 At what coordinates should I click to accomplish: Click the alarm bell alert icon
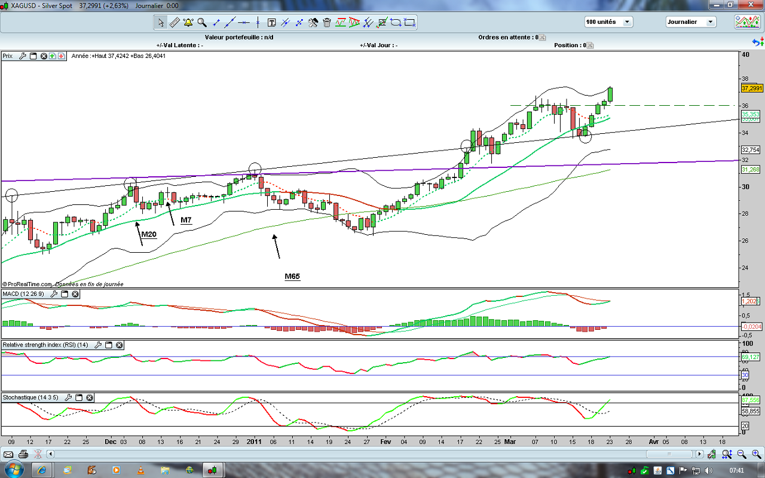[188, 23]
